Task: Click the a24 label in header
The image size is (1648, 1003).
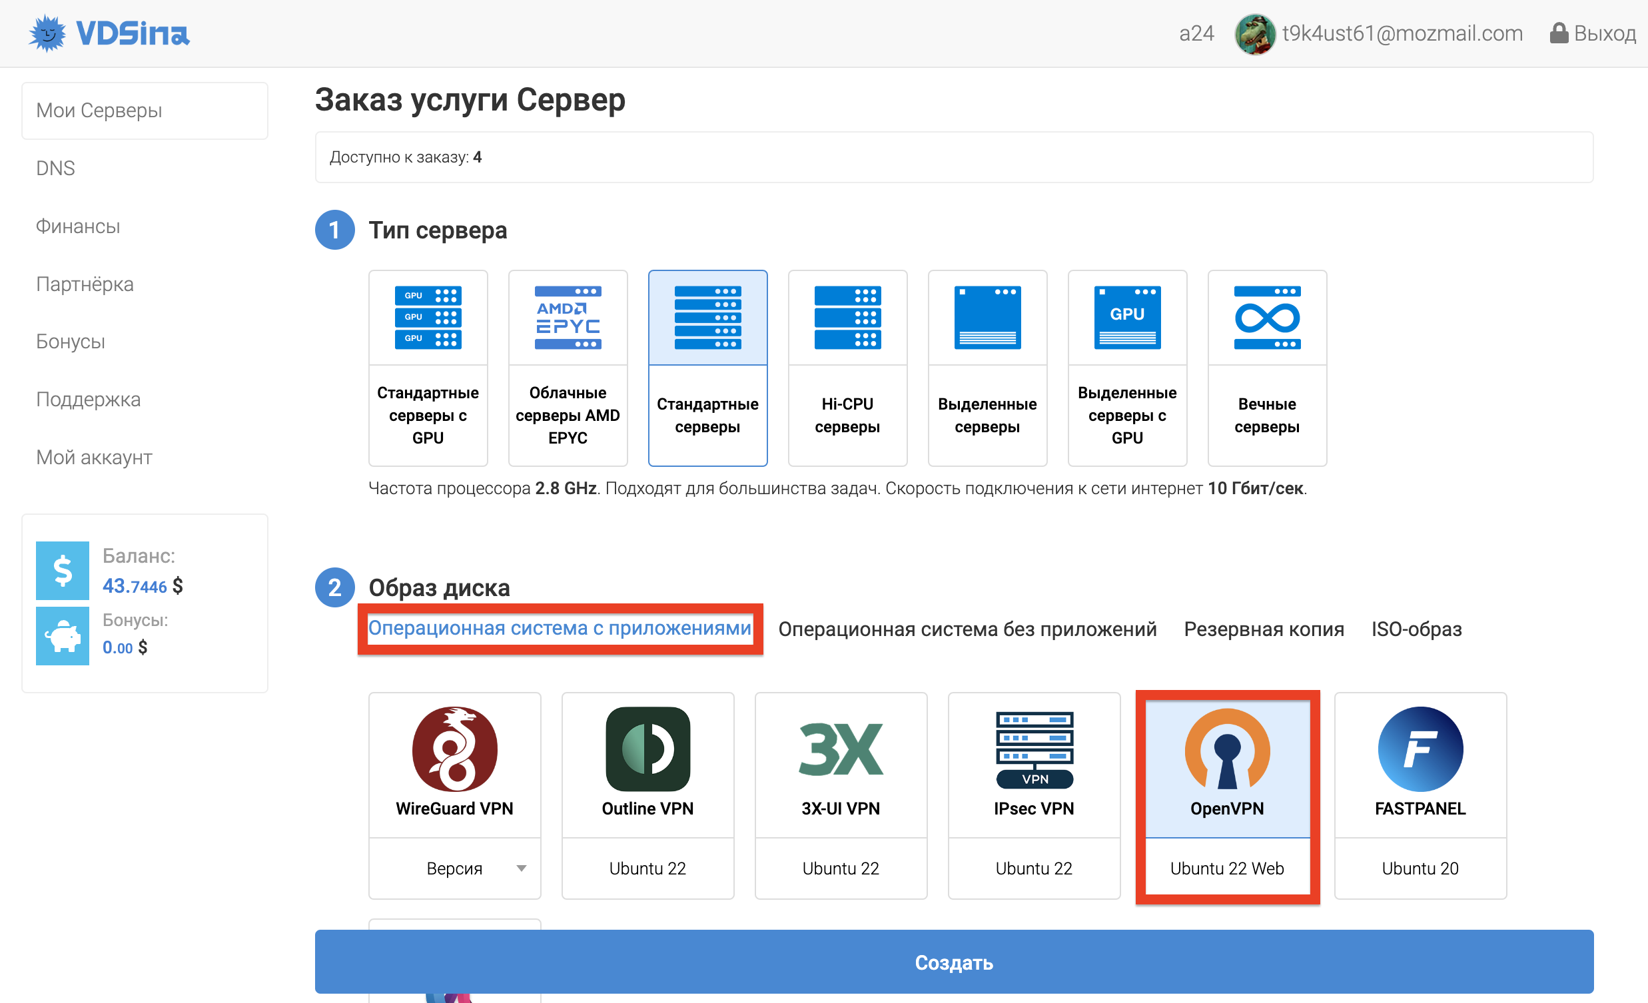Action: [x=1196, y=33]
